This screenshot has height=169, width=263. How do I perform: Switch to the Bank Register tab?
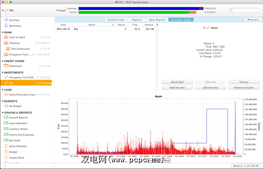tap(157, 20)
